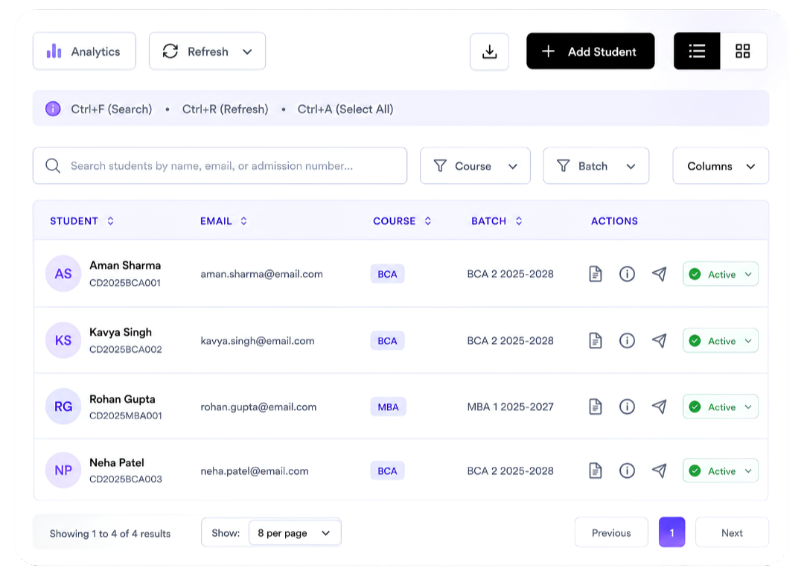This screenshot has width=804, height=574.
Task: Open the Analytics panel
Action: click(x=84, y=51)
